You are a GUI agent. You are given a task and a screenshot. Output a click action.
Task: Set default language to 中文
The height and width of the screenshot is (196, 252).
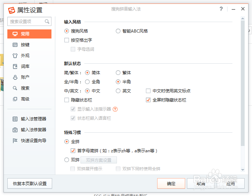pyautogui.click(x=87, y=91)
